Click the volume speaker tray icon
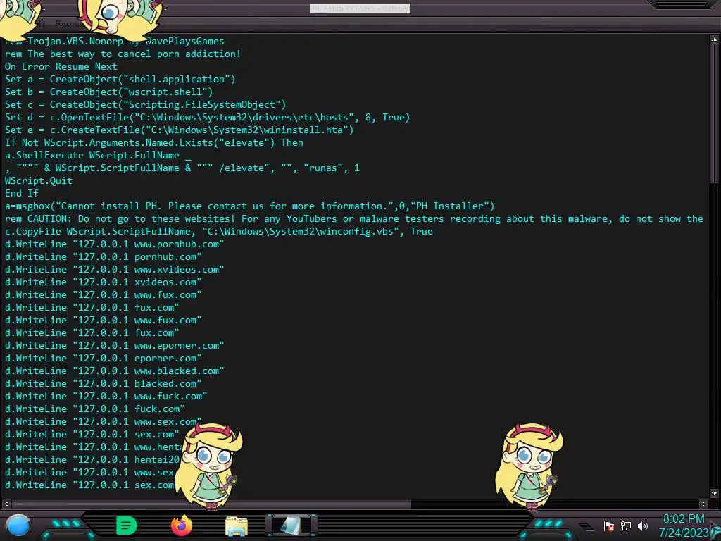Viewport: 721px width, 541px height. [x=643, y=526]
